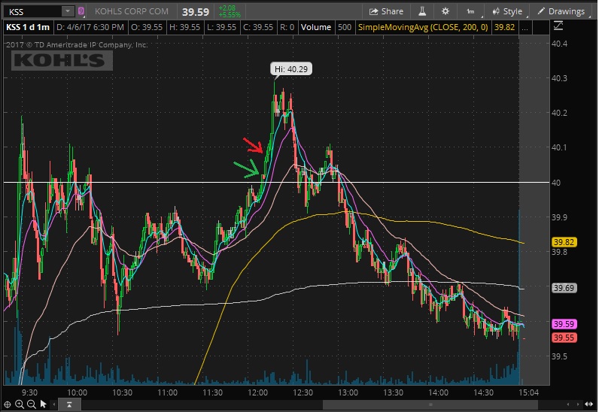Click the 12:00 time axis label
599x412 pixels.
coord(258,392)
